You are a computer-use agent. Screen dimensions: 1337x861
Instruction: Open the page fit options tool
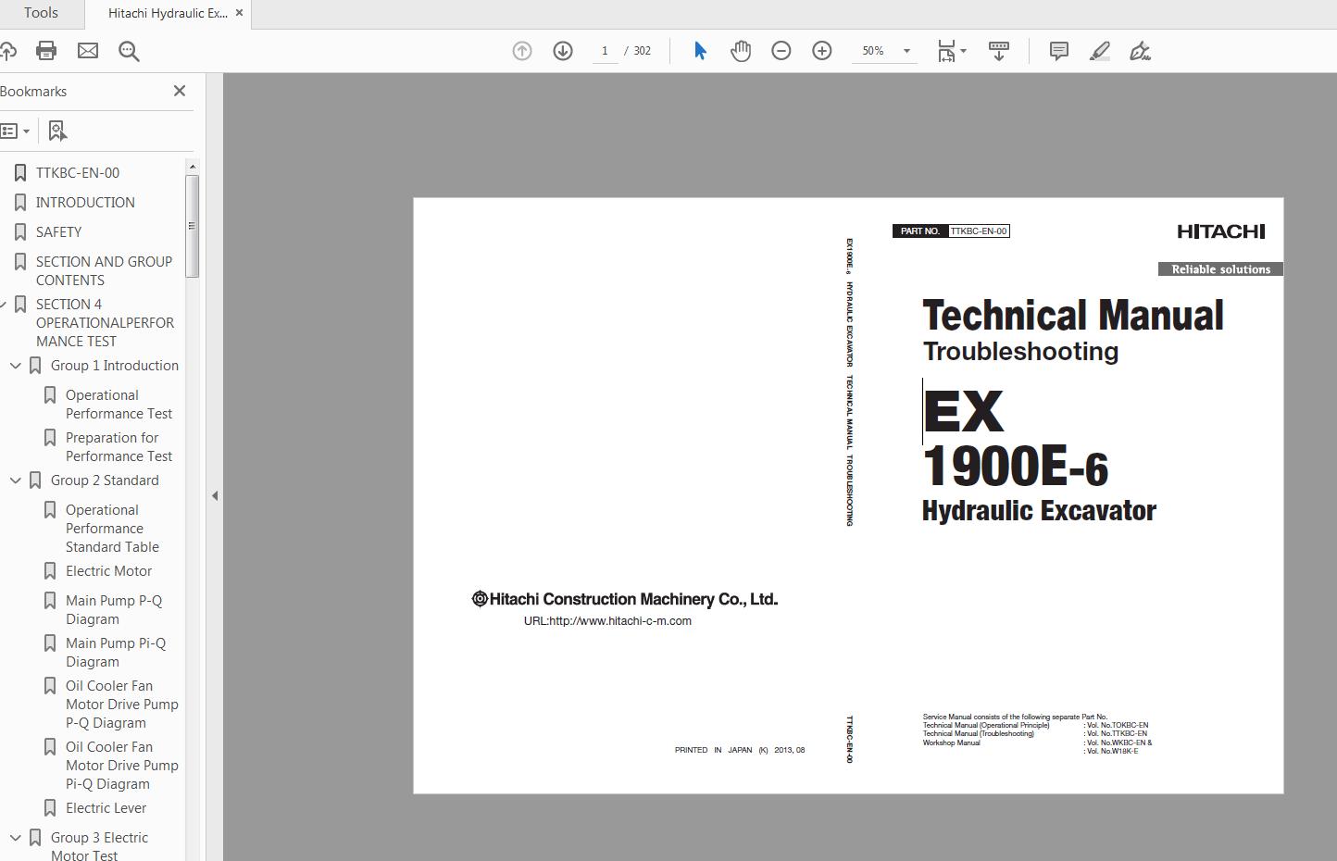pos(946,51)
